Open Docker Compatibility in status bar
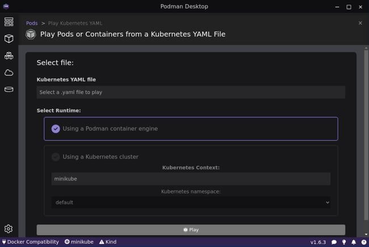Viewport: 369px width, 247px height. pyautogui.click(x=30, y=242)
